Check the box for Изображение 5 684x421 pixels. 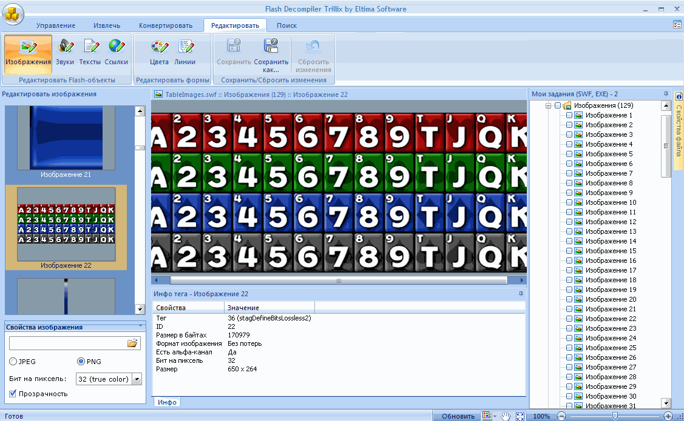[569, 154]
